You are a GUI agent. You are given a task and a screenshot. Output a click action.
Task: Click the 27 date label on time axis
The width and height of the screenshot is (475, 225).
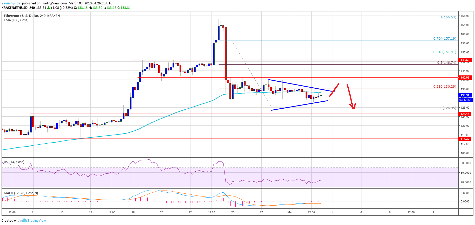coord(261,213)
